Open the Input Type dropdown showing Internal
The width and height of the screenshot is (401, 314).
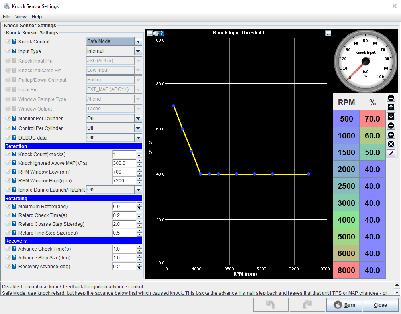(x=114, y=51)
